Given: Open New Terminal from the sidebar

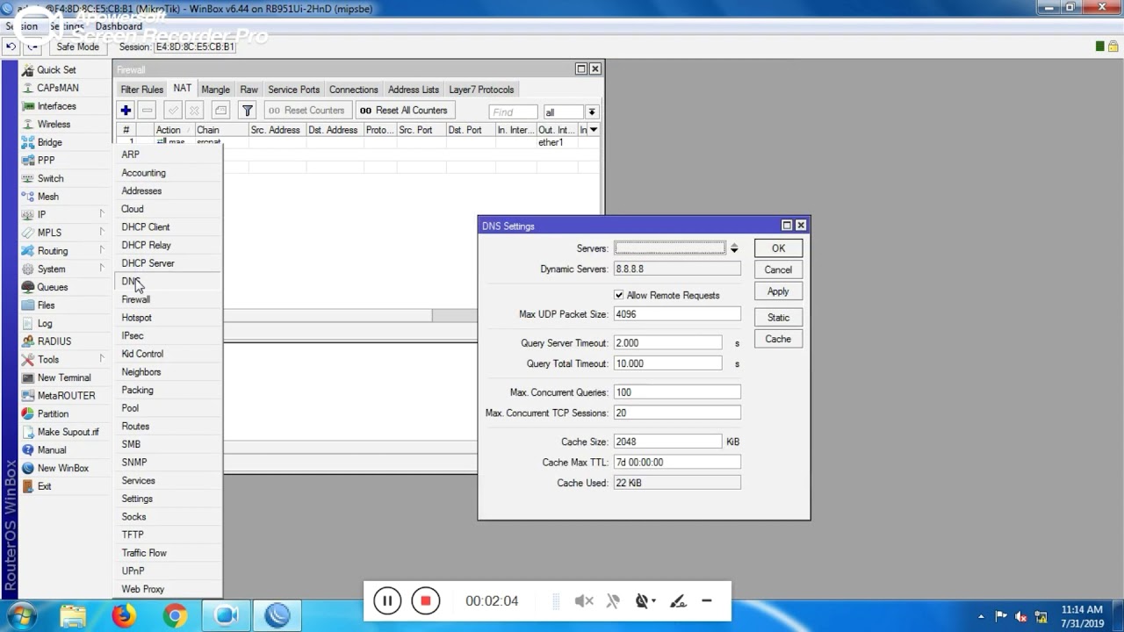Looking at the screenshot, I should (64, 377).
